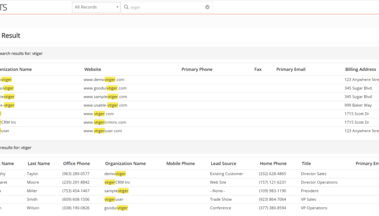Viewport: 379px width, 216px height.
Task: Open www.vtigeruser.com website cell
Action: [x=103, y=131]
